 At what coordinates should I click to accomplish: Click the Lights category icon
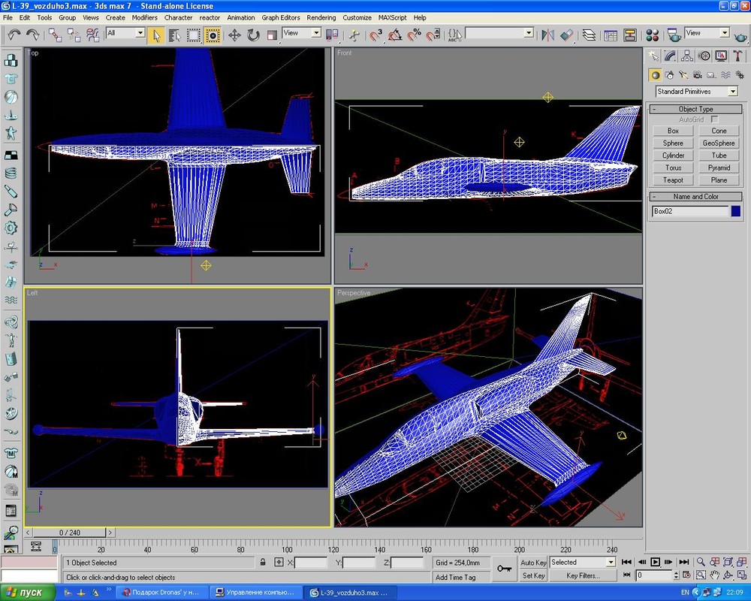pyautogui.click(x=683, y=74)
